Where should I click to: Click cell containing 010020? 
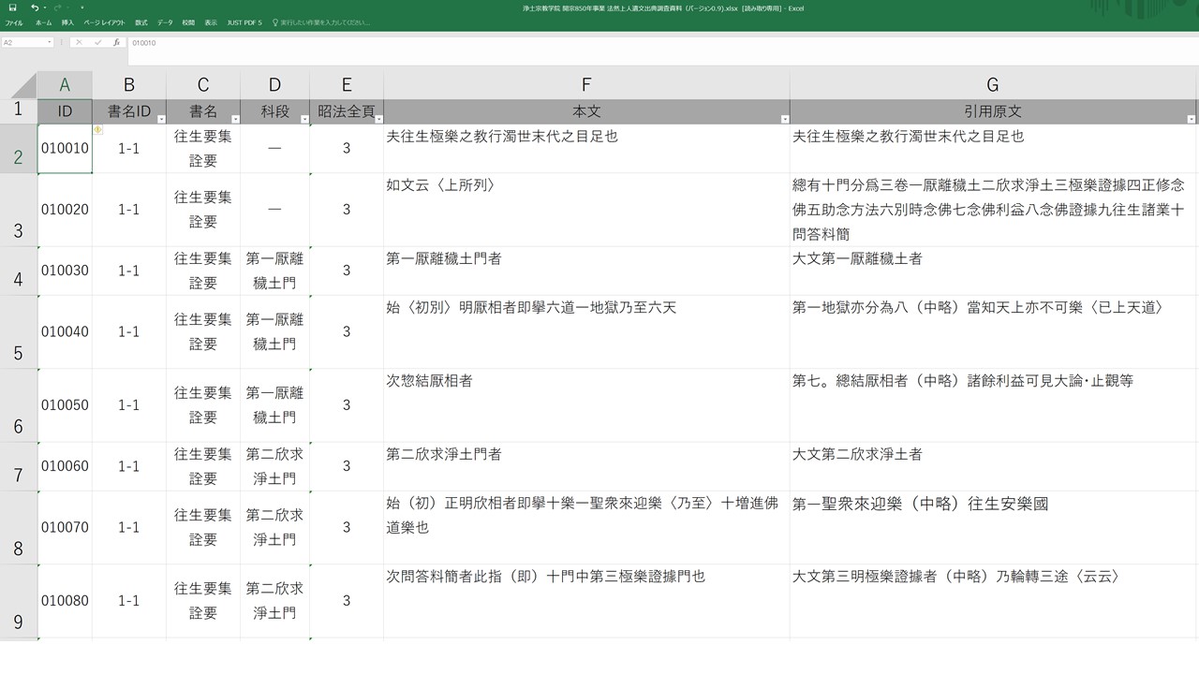tap(65, 210)
